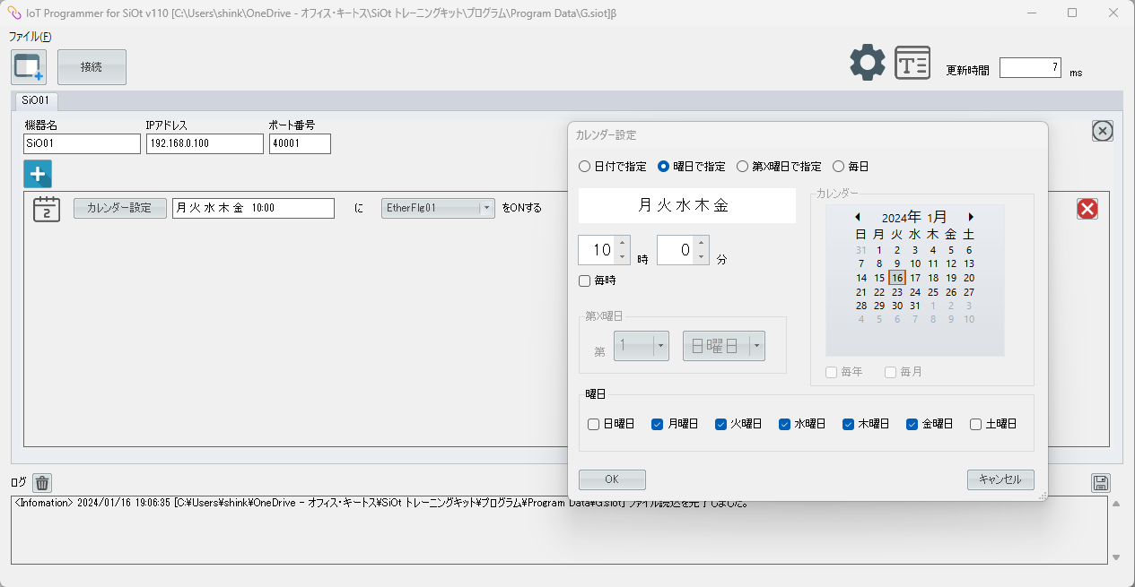Clear the log using the trash icon
This screenshot has width=1135, height=587.
point(42,483)
